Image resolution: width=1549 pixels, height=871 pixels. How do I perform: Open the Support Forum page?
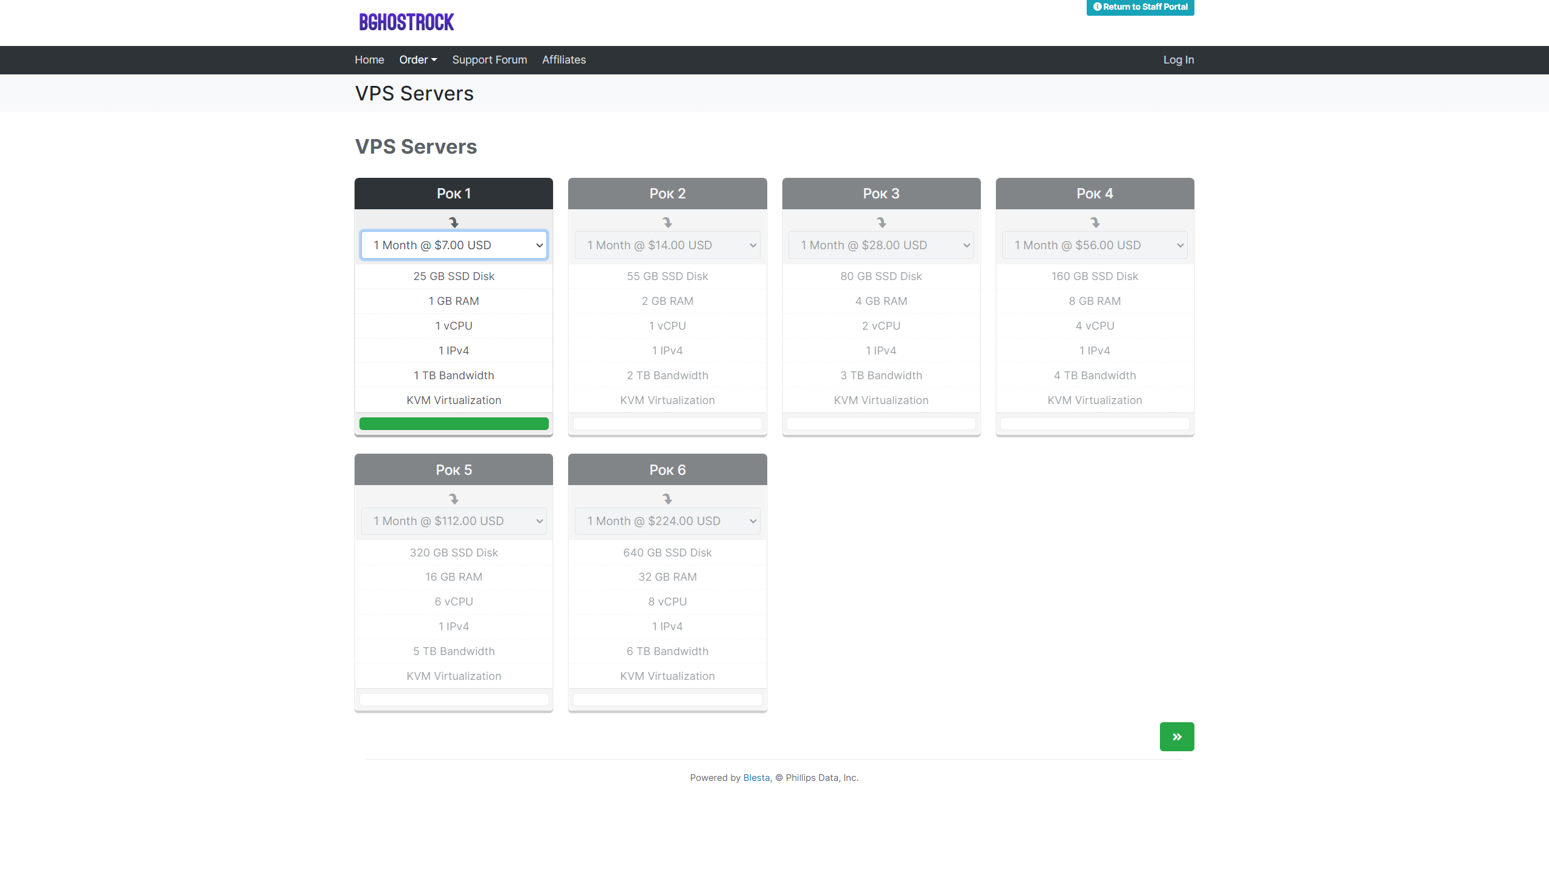pyautogui.click(x=490, y=60)
